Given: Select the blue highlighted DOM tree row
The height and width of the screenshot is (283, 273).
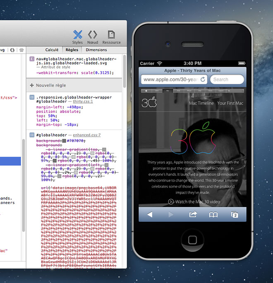Looking at the screenshot, I should 10,161.
